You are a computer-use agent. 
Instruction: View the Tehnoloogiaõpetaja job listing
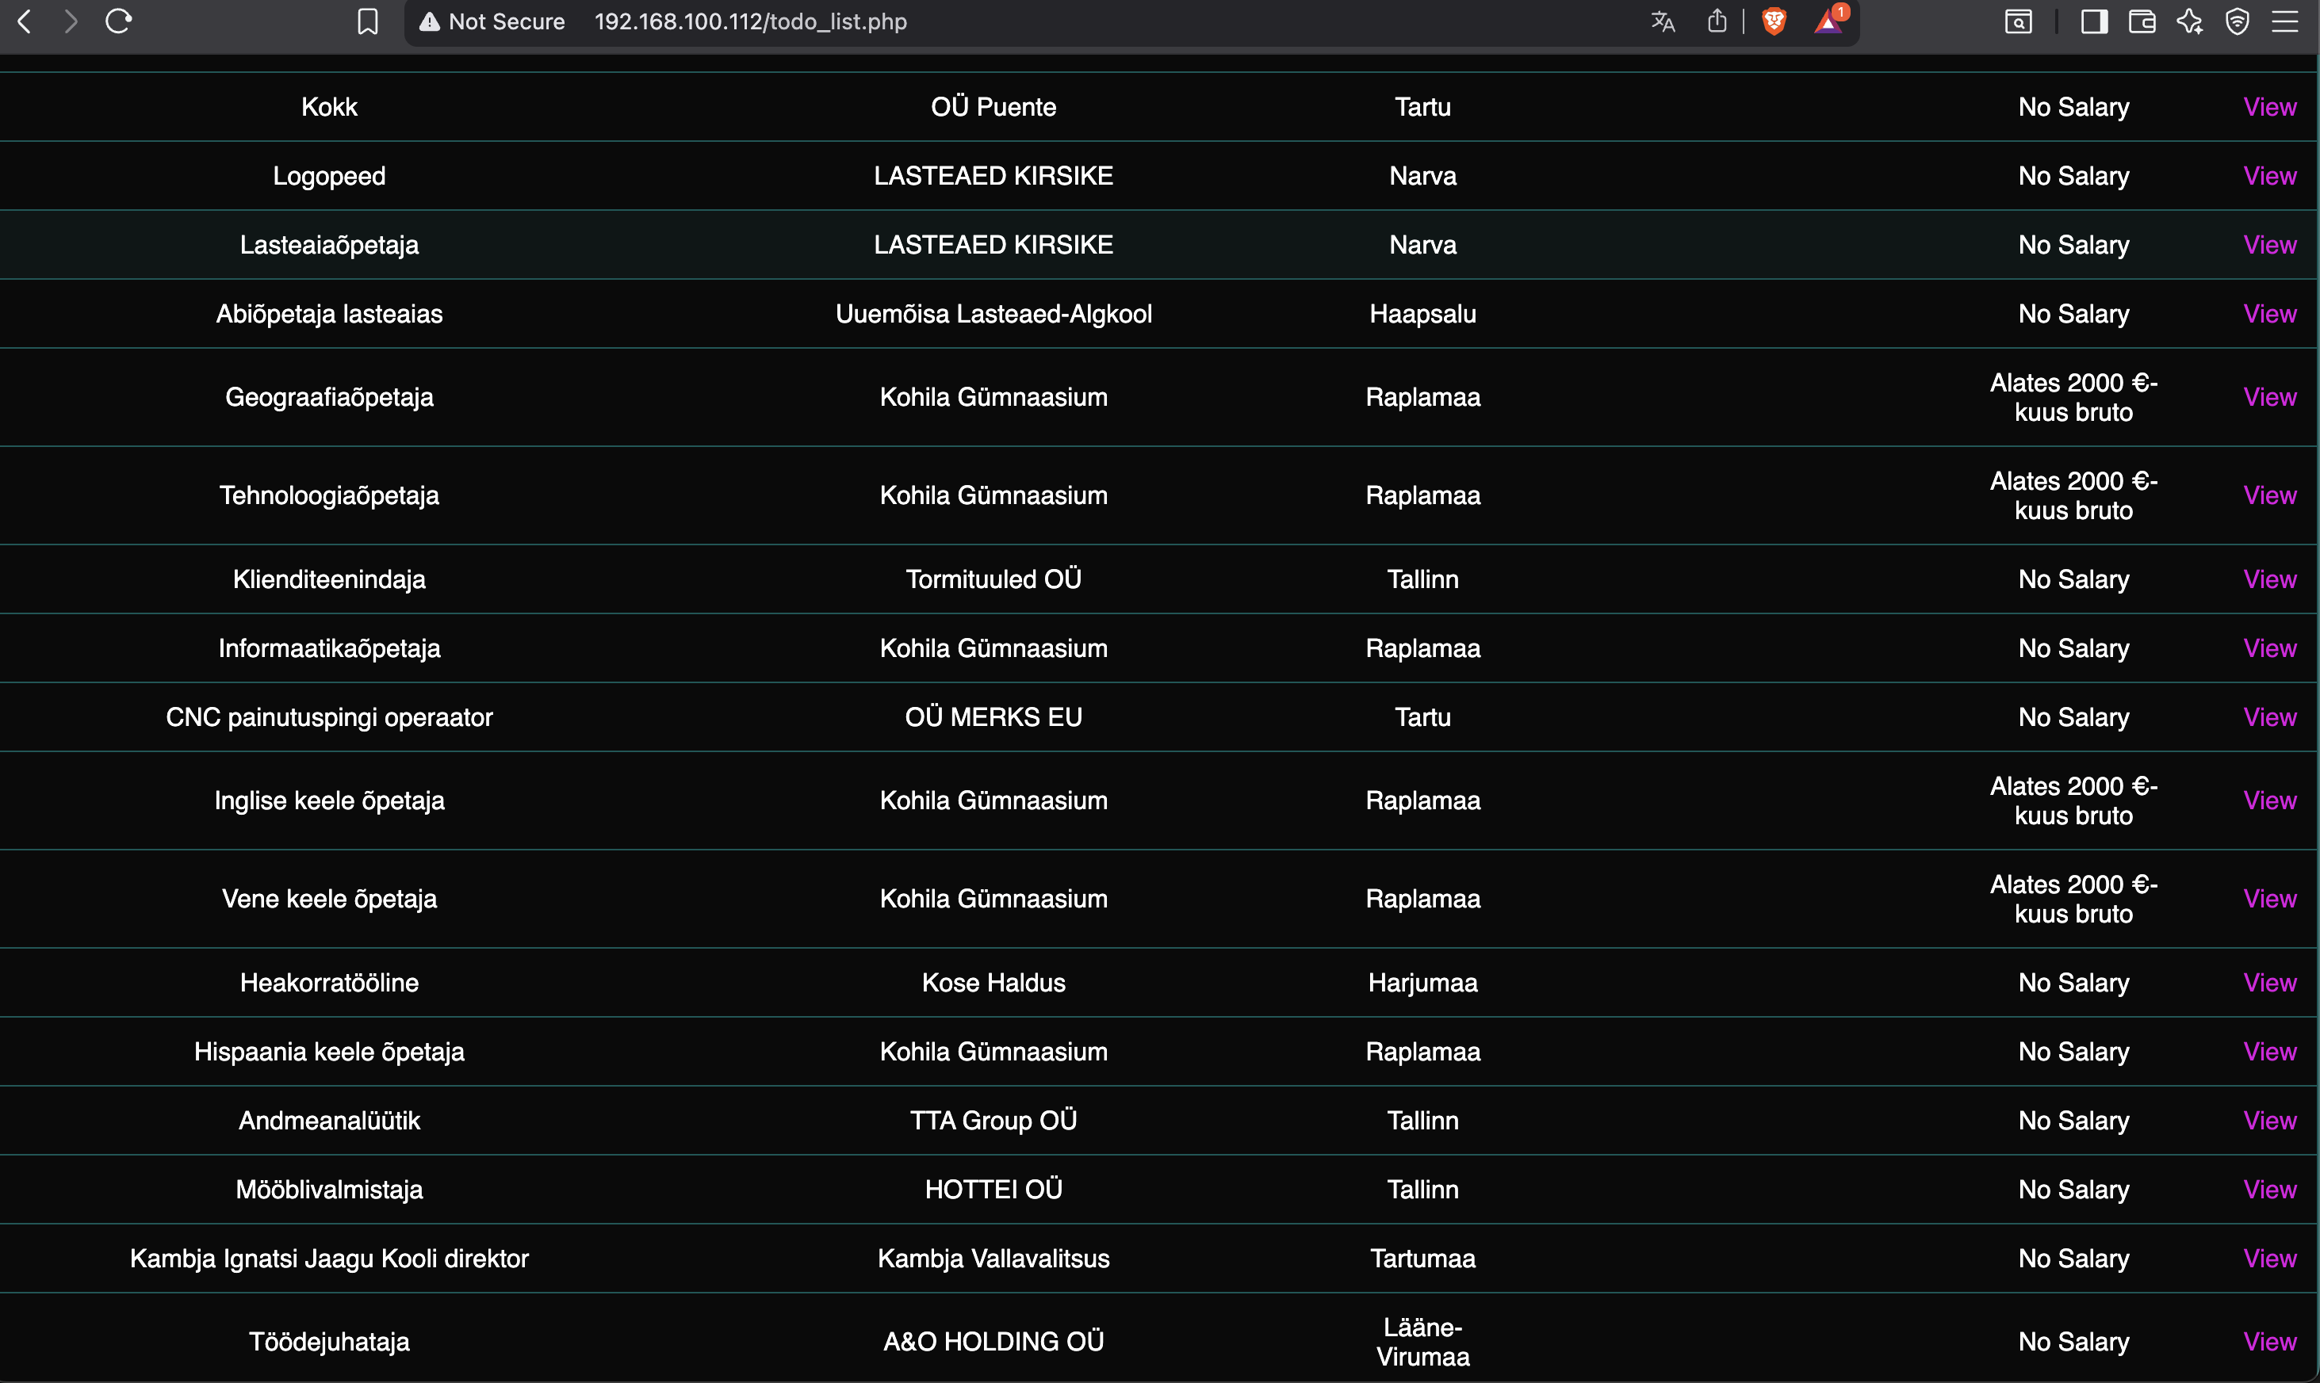coord(2270,496)
